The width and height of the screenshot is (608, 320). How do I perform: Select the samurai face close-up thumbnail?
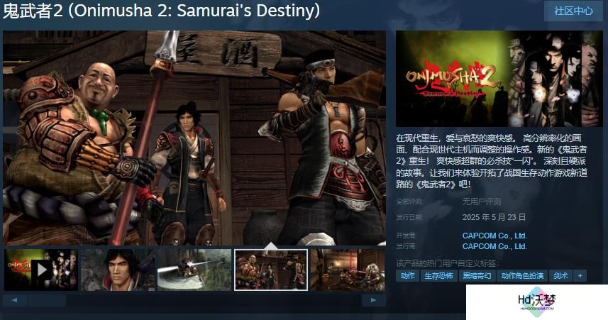[118, 270]
